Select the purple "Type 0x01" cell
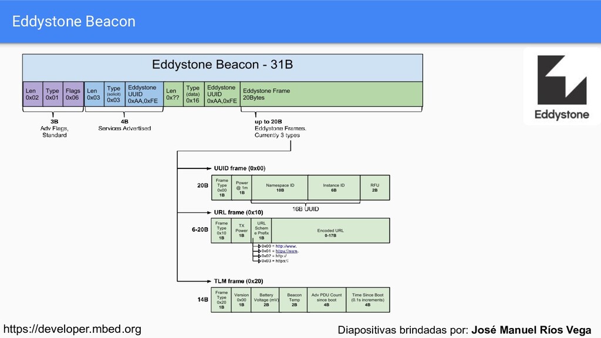Viewport: 601px width, 338px height. (x=52, y=94)
